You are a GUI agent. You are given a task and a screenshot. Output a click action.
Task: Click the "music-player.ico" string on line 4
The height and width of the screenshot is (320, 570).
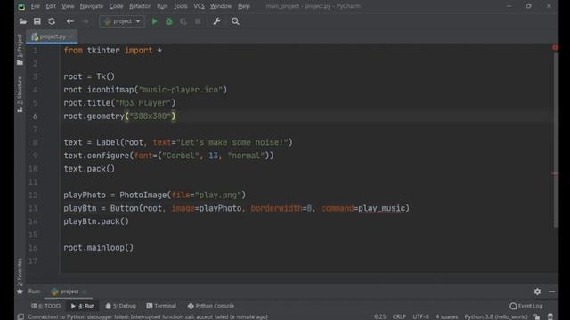[181, 90]
